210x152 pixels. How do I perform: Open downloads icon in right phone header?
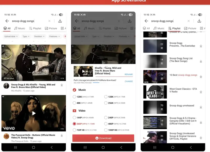199,21
